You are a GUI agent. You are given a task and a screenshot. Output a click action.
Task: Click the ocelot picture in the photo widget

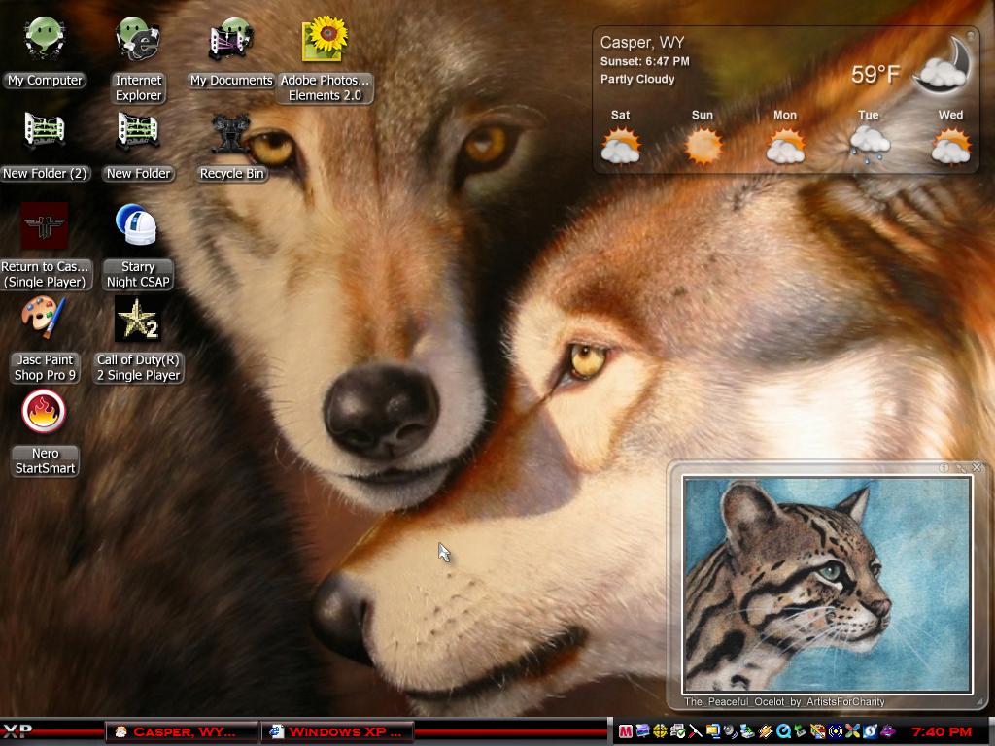(x=827, y=585)
